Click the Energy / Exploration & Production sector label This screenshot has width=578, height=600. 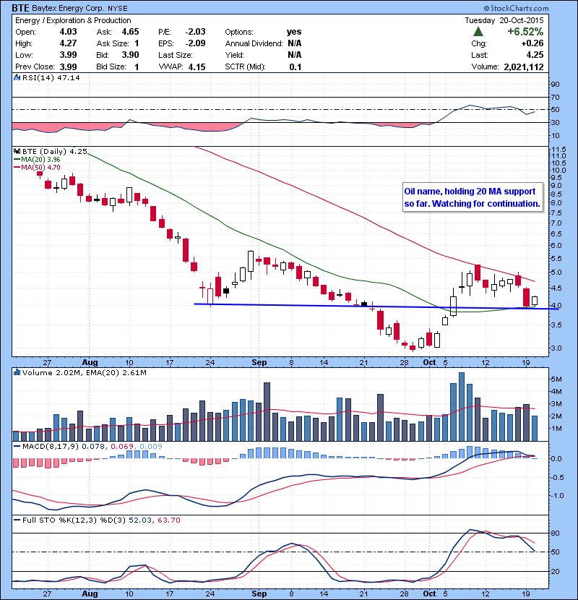[x=73, y=21]
